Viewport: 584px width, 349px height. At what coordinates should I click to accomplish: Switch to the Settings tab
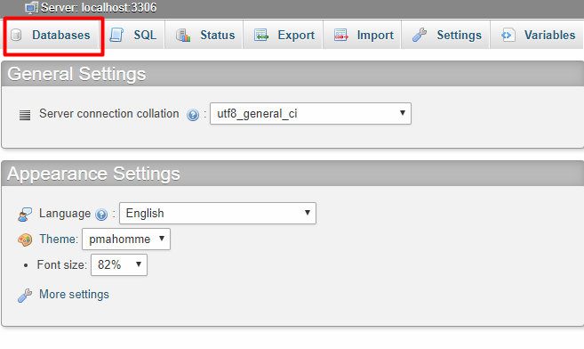click(x=446, y=35)
